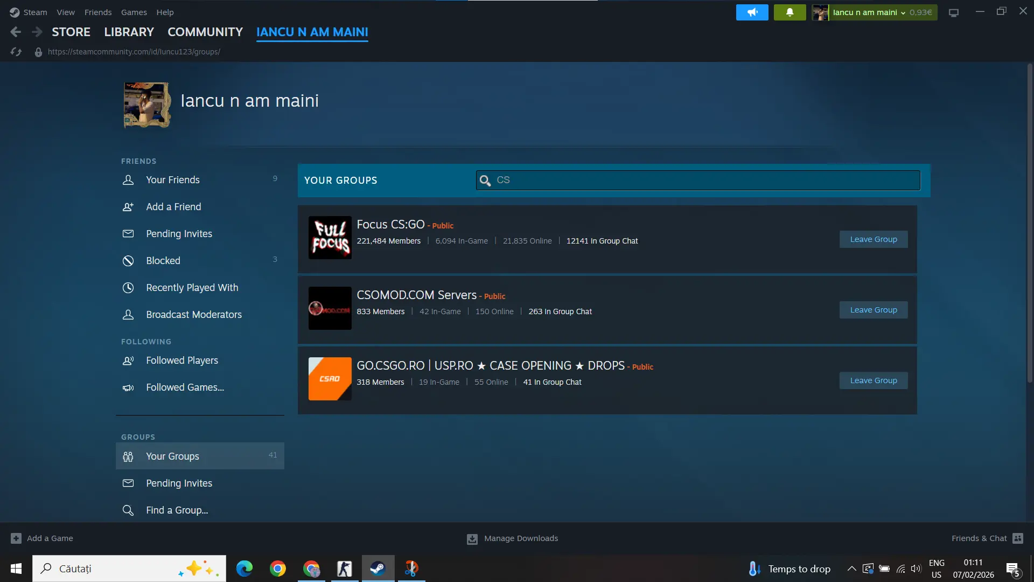Click the megaphone icon for Followed Games
1034x582 pixels.
(128, 387)
